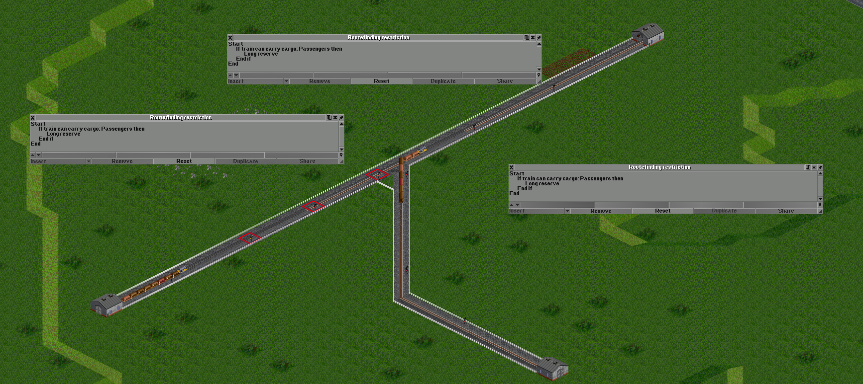Image resolution: width=863 pixels, height=384 pixels.
Task: Click location pin icon in rightmost restriction window
Action: click(820, 205)
